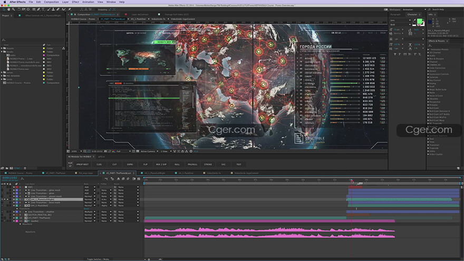Hide Line Transition - shadow layer eye

[x=2, y=211]
